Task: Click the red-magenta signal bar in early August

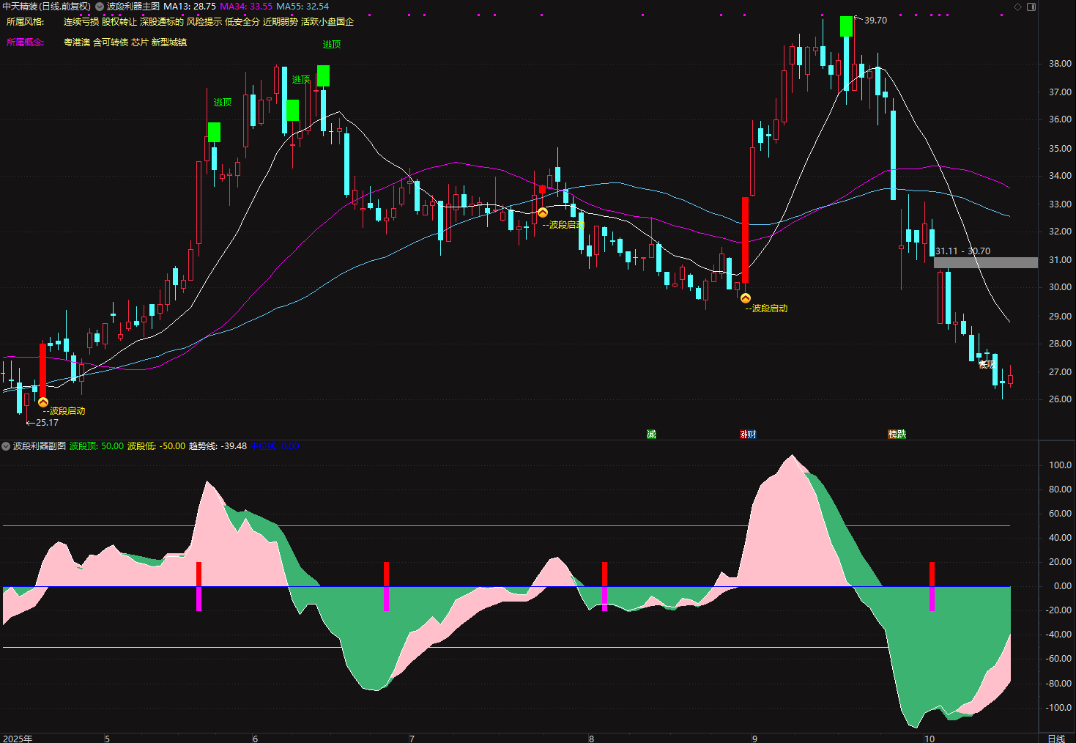Action: pyautogui.click(x=604, y=586)
